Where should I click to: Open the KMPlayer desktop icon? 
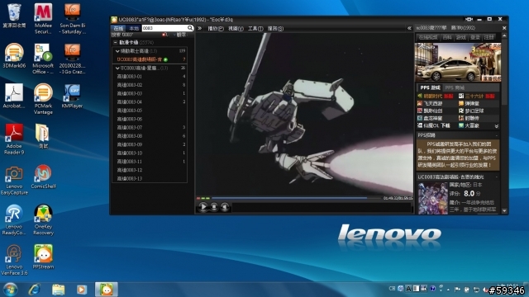(x=72, y=96)
